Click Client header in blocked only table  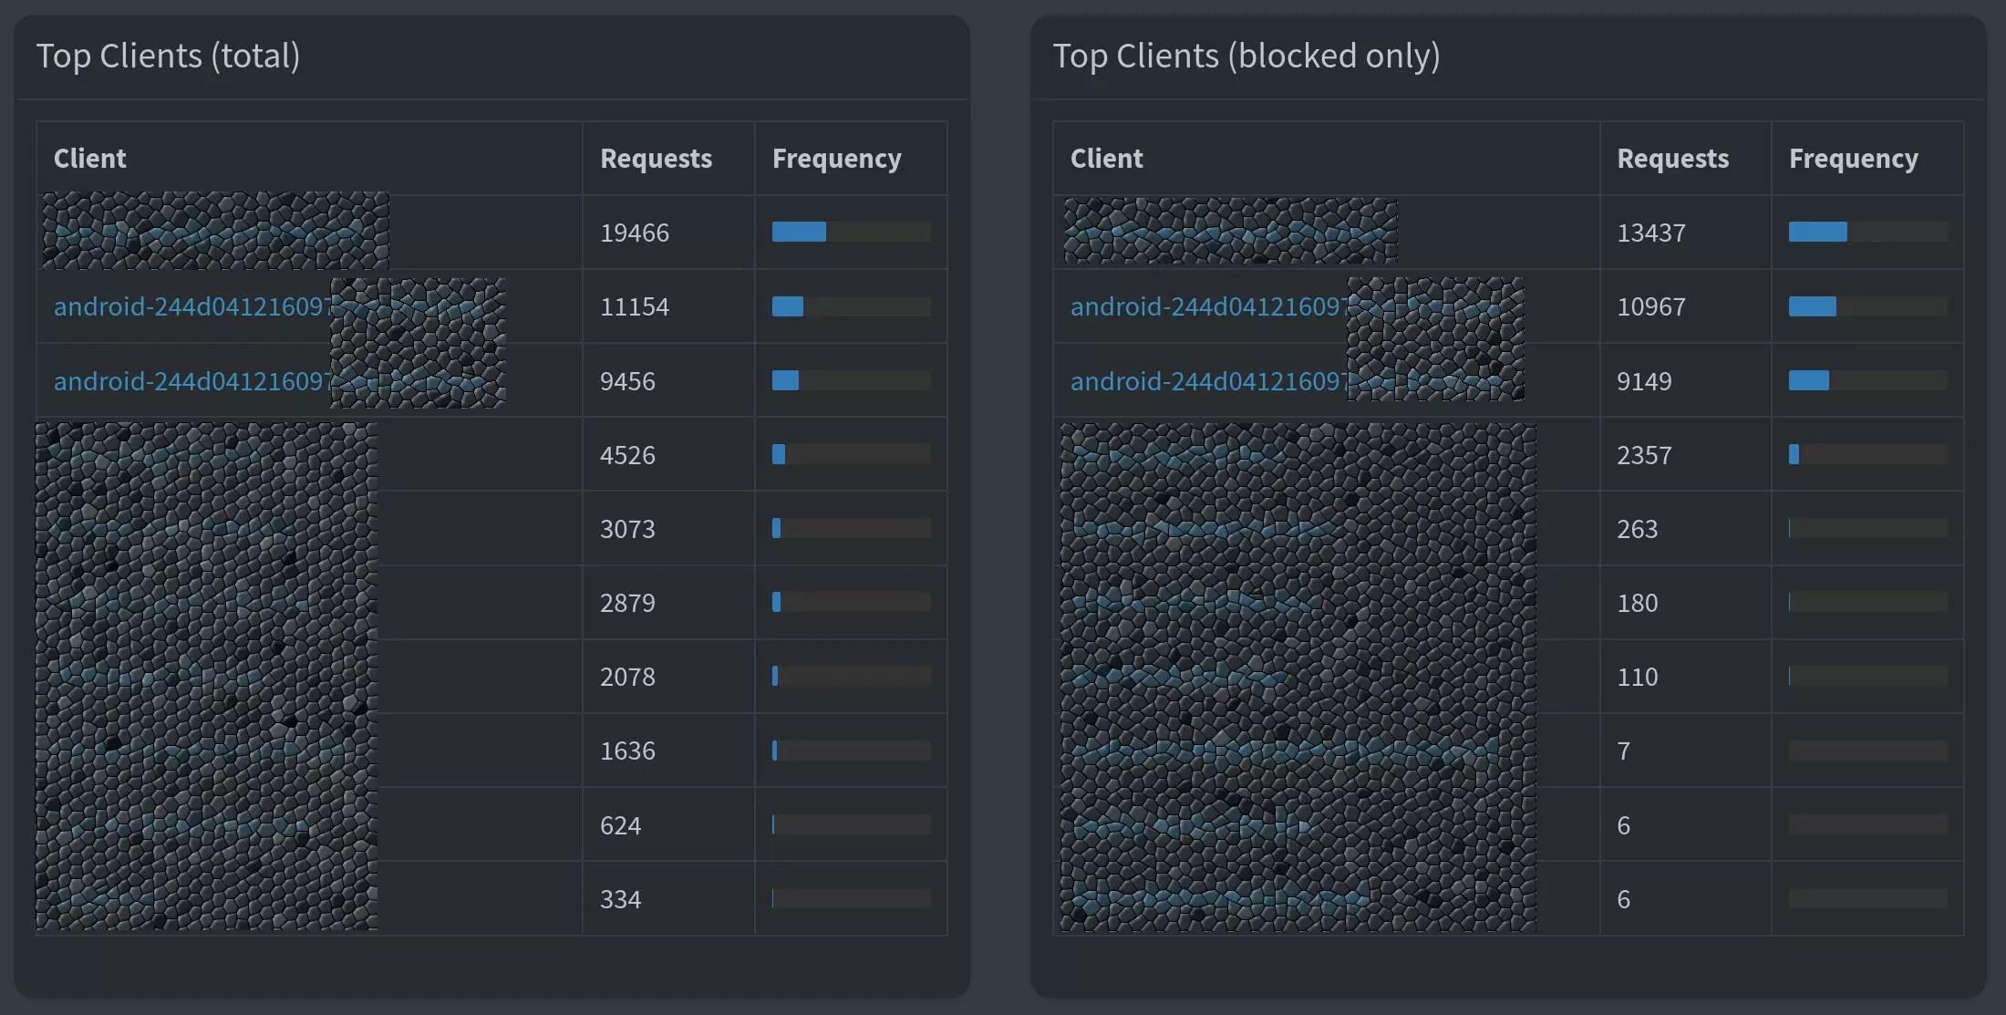pyautogui.click(x=1106, y=159)
